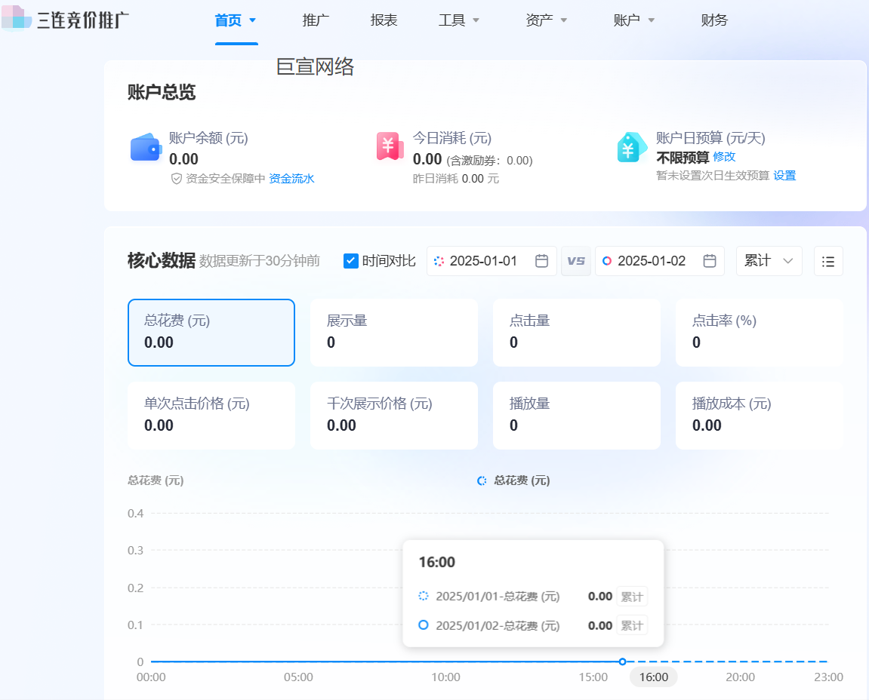
Task: Select the 展示量 metric card
Action: (394, 333)
